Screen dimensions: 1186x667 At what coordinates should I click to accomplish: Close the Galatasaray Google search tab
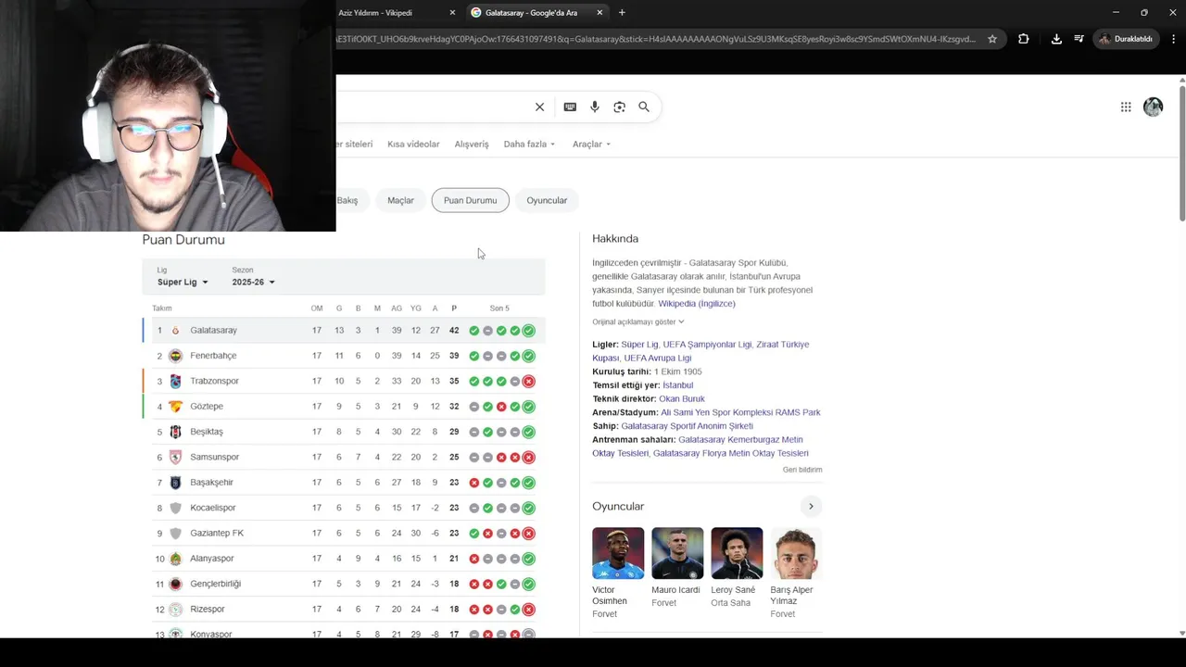599,12
